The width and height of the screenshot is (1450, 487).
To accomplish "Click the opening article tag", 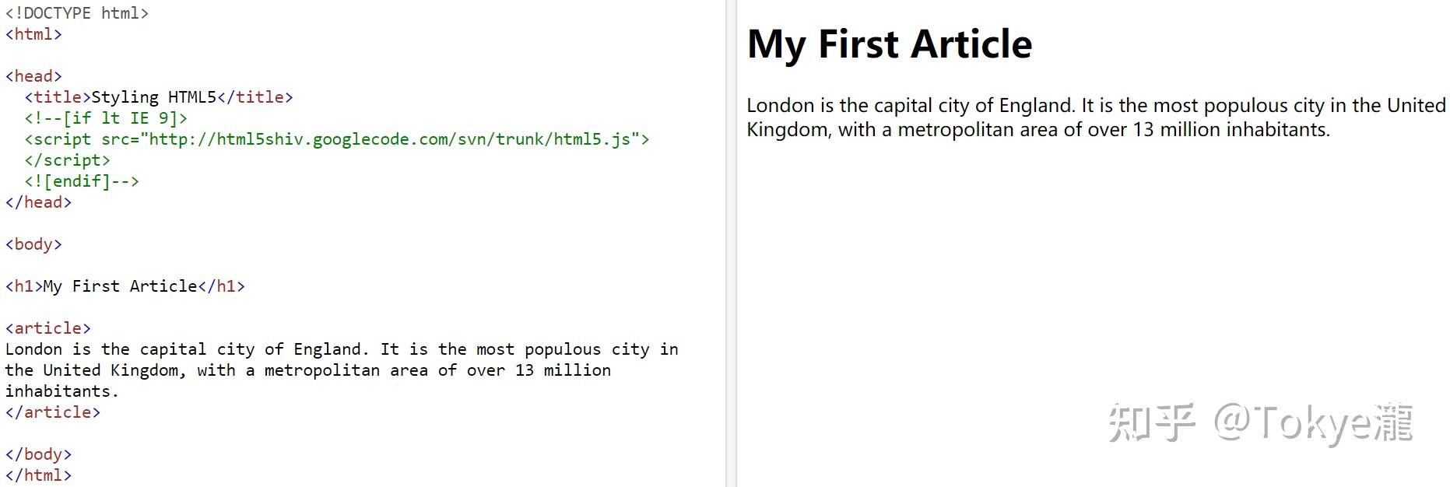I will 48,328.
